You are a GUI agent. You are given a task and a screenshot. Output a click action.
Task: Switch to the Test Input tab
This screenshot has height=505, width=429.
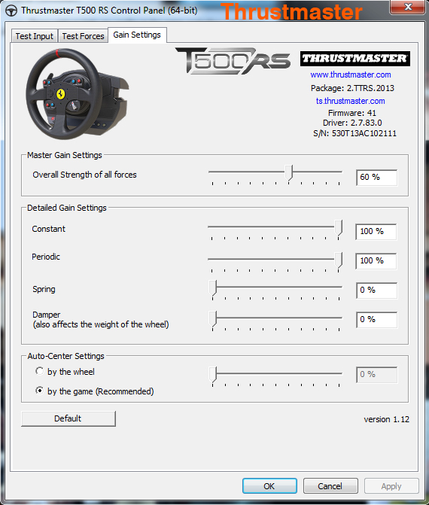[x=35, y=36]
